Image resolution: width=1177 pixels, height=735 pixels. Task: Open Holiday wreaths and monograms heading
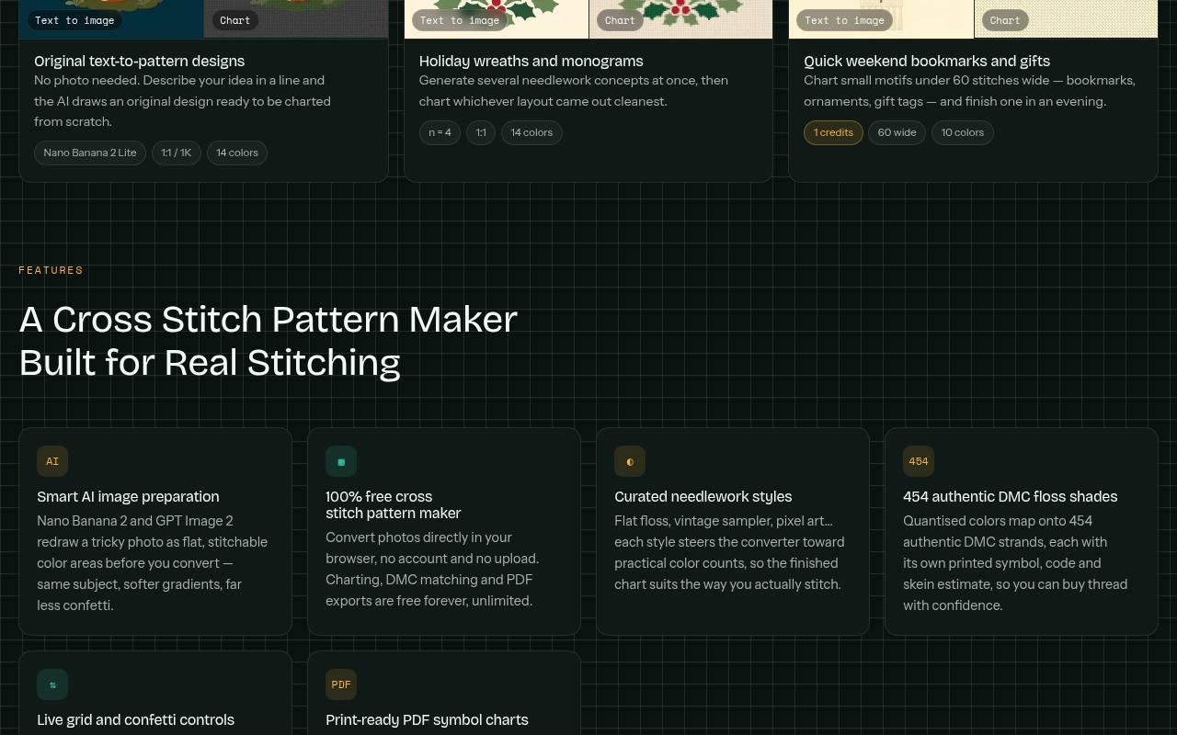531,61
